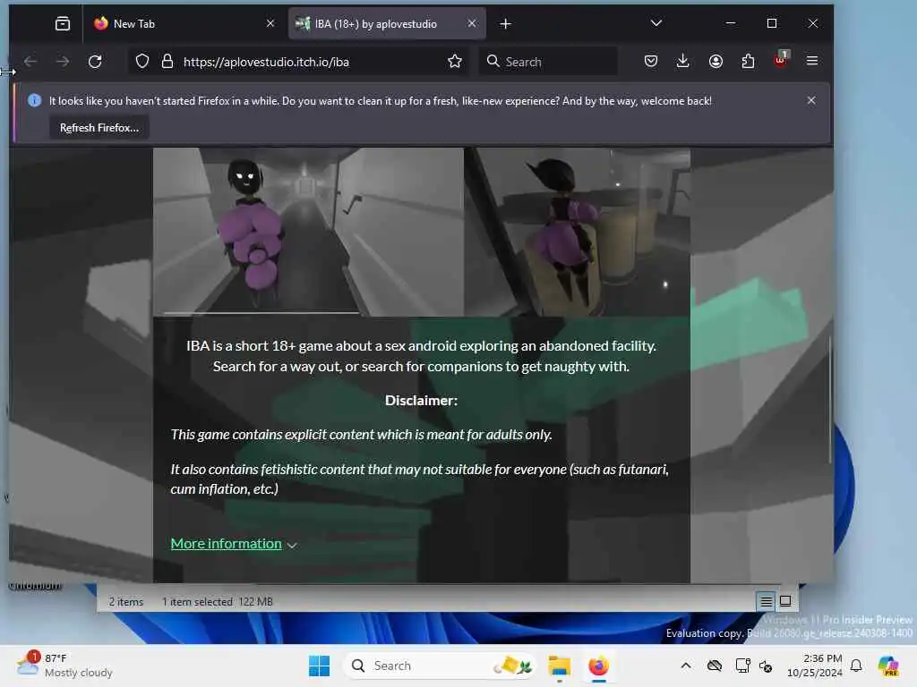Open the Windows Start menu

tap(320, 666)
